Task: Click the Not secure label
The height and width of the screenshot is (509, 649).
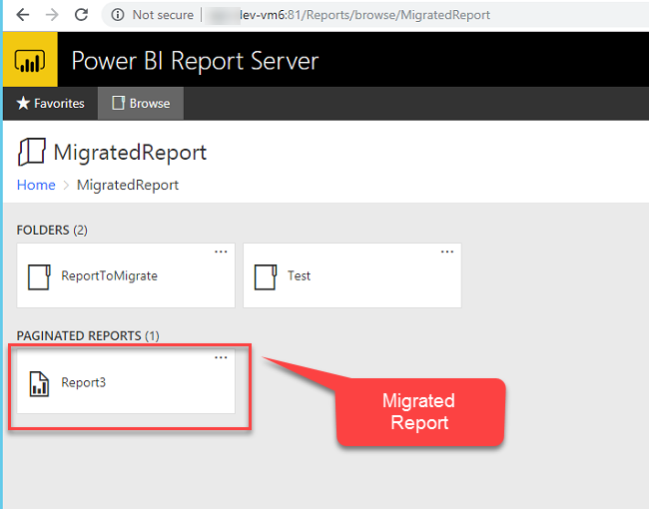Action: (163, 15)
